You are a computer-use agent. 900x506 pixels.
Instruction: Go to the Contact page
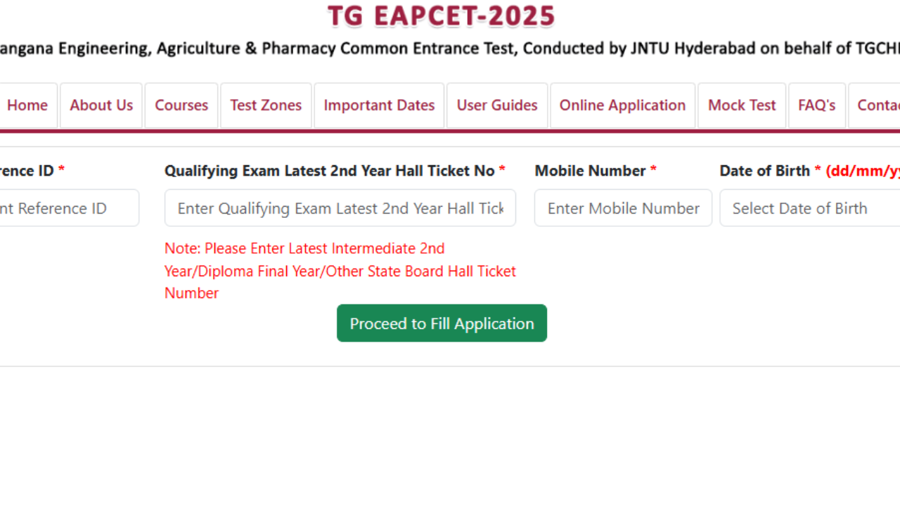tap(878, 105)
